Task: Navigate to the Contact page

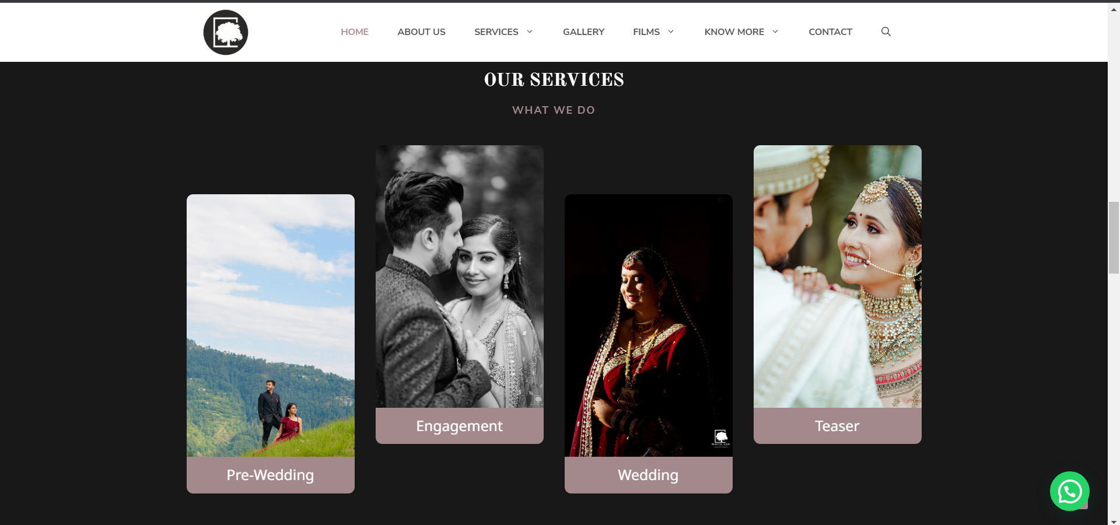Action: 830,32
